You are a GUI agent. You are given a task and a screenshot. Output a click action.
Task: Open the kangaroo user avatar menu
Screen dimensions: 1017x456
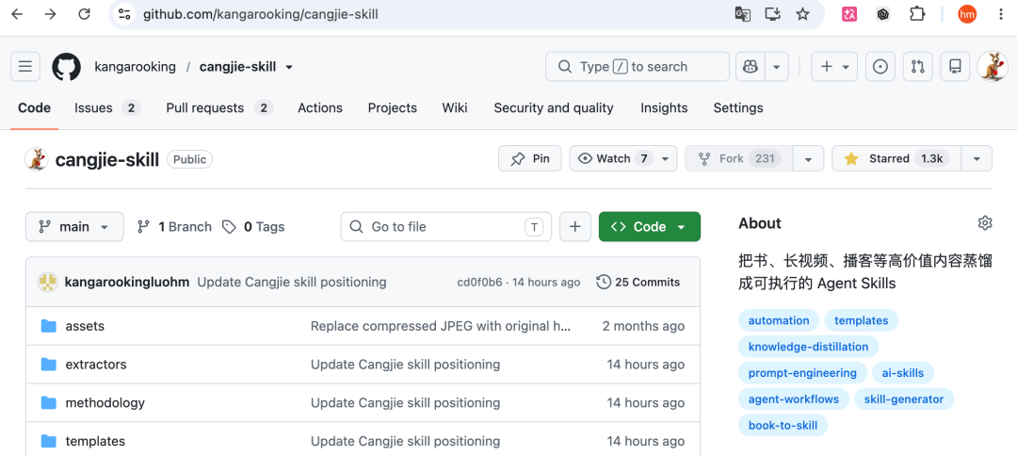point(993,67)
